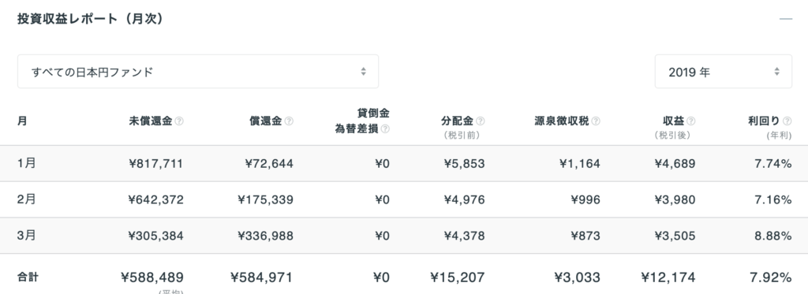Screen dimensions: 808x294
Task: Click help icon next to 分配金
Action: [481, 121]
